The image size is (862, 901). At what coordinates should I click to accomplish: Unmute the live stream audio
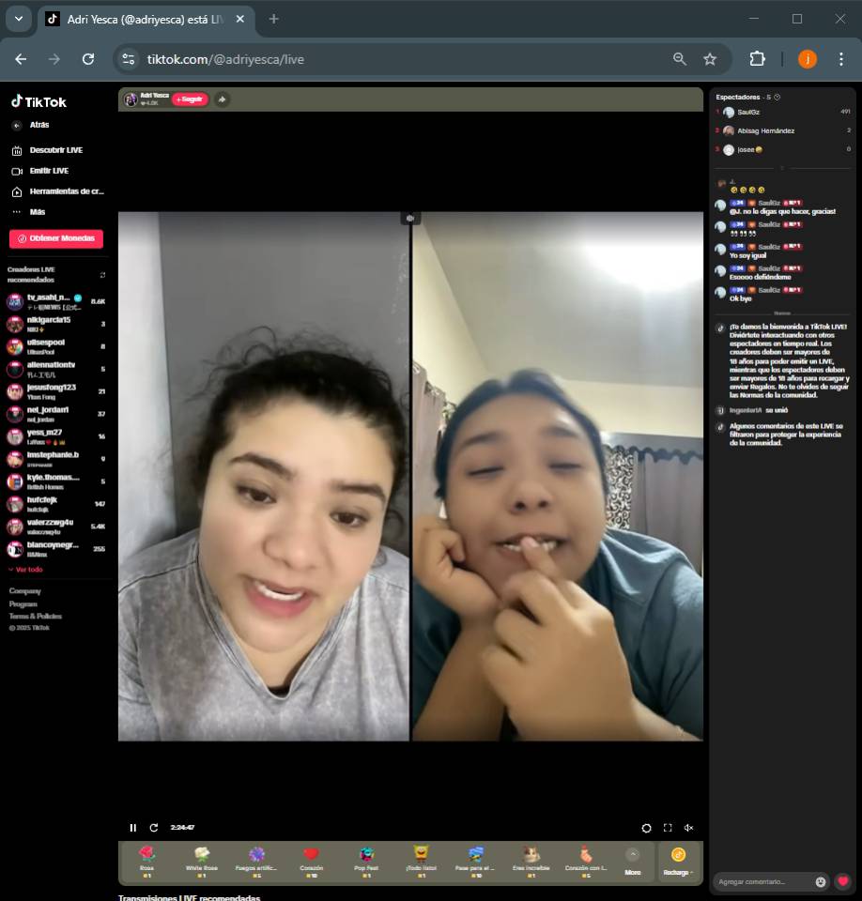[x=688, y=828]
